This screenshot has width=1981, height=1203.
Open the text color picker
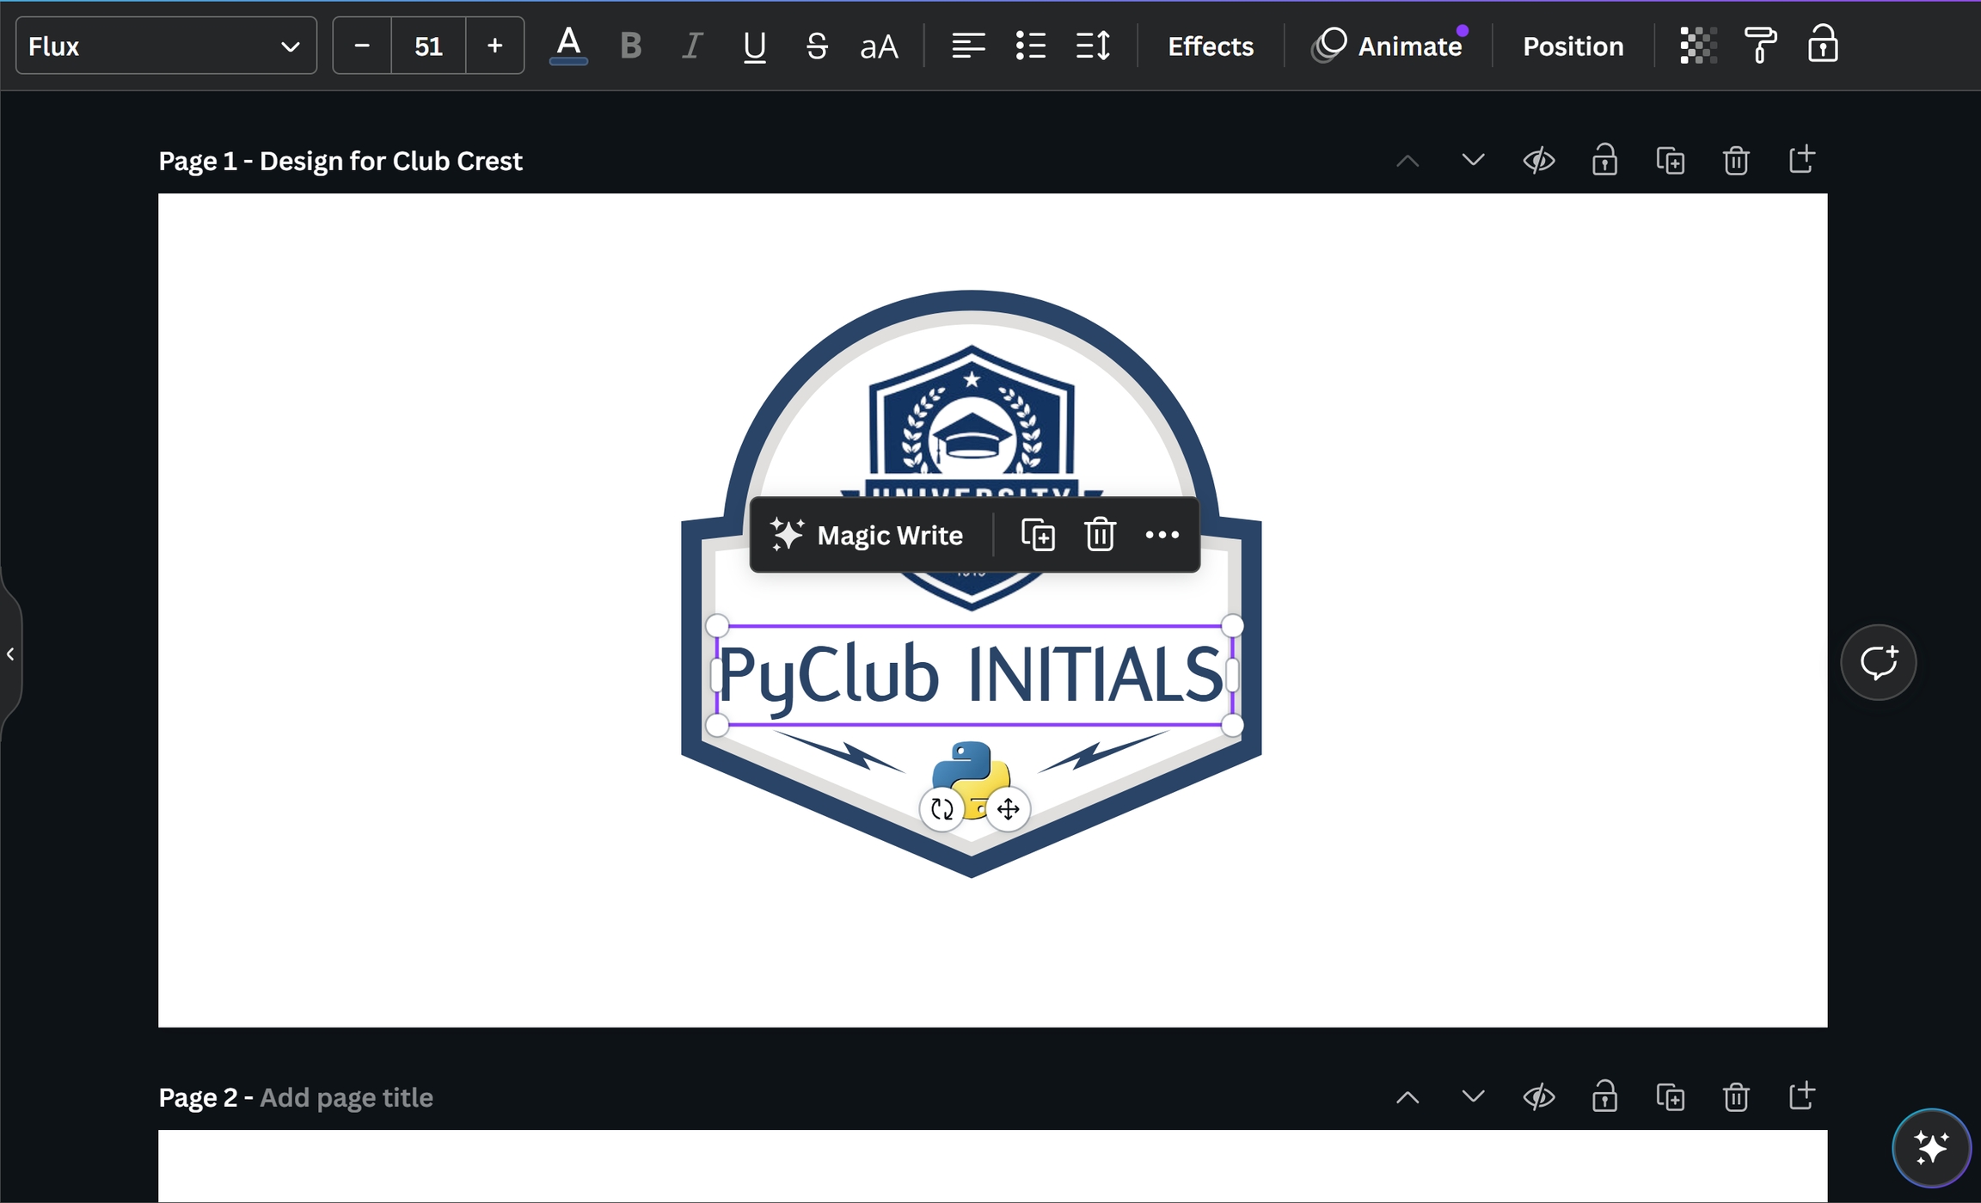(x=568, y=46)
